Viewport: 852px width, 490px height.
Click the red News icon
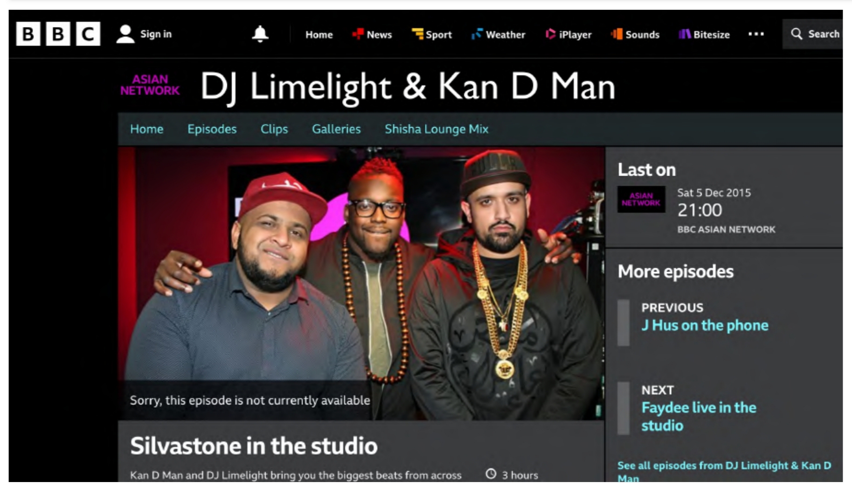(358, 34)
